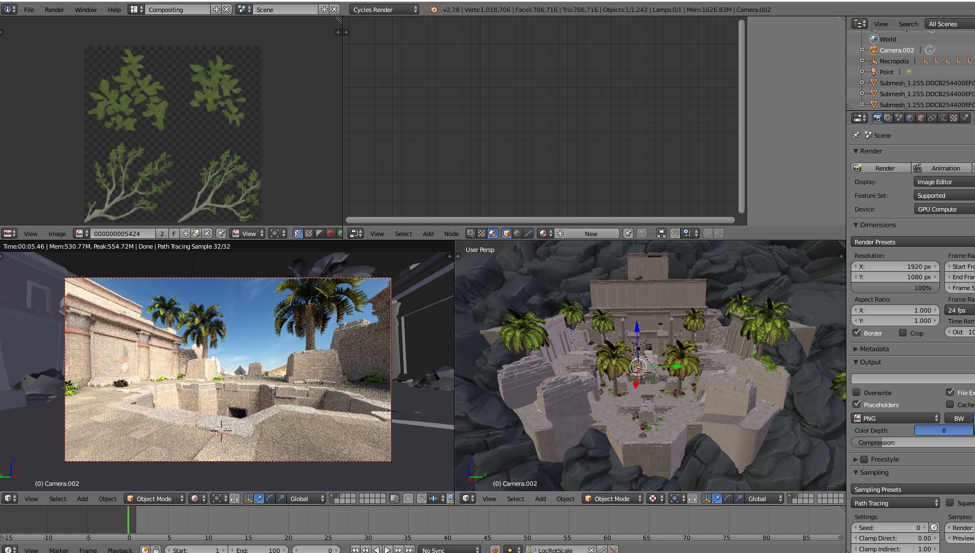Open the World properties tab icon
The image size is (975, 553).
(x=910, y=118)
